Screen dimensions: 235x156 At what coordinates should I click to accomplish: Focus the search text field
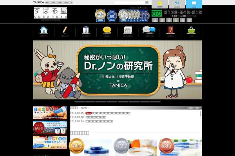130,3
